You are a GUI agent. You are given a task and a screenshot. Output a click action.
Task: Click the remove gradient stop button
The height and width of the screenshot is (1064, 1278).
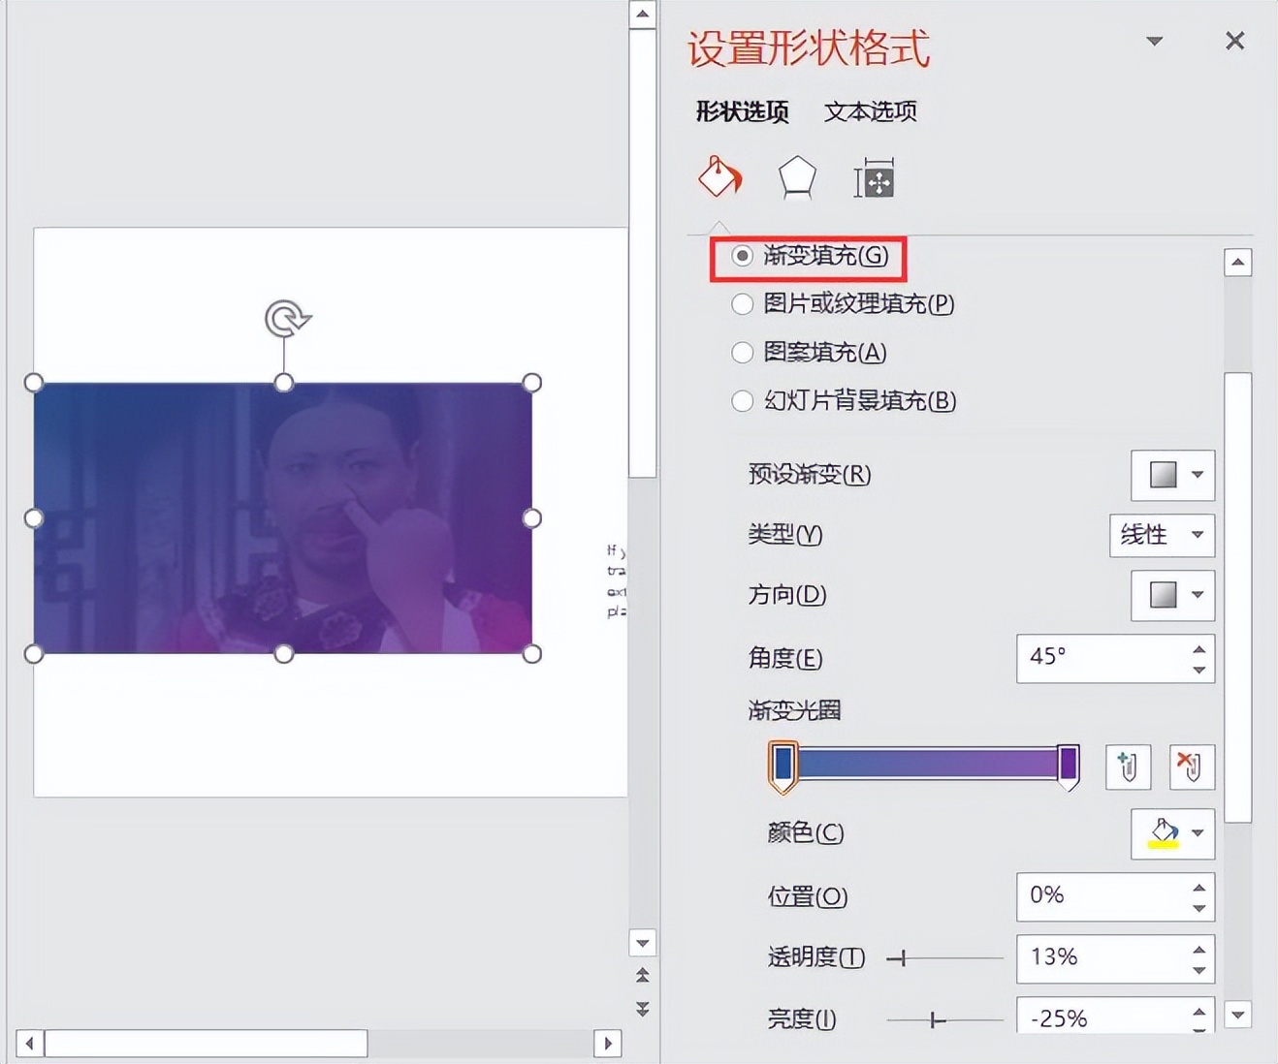pos(1192,767)
